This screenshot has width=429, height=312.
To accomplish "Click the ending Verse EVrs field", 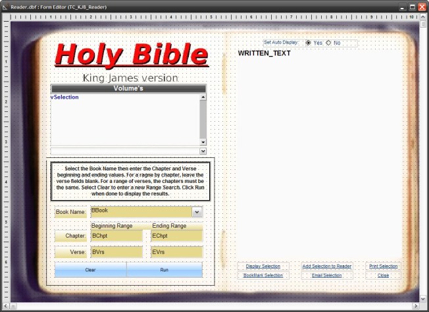I will (x=176, y=252).
